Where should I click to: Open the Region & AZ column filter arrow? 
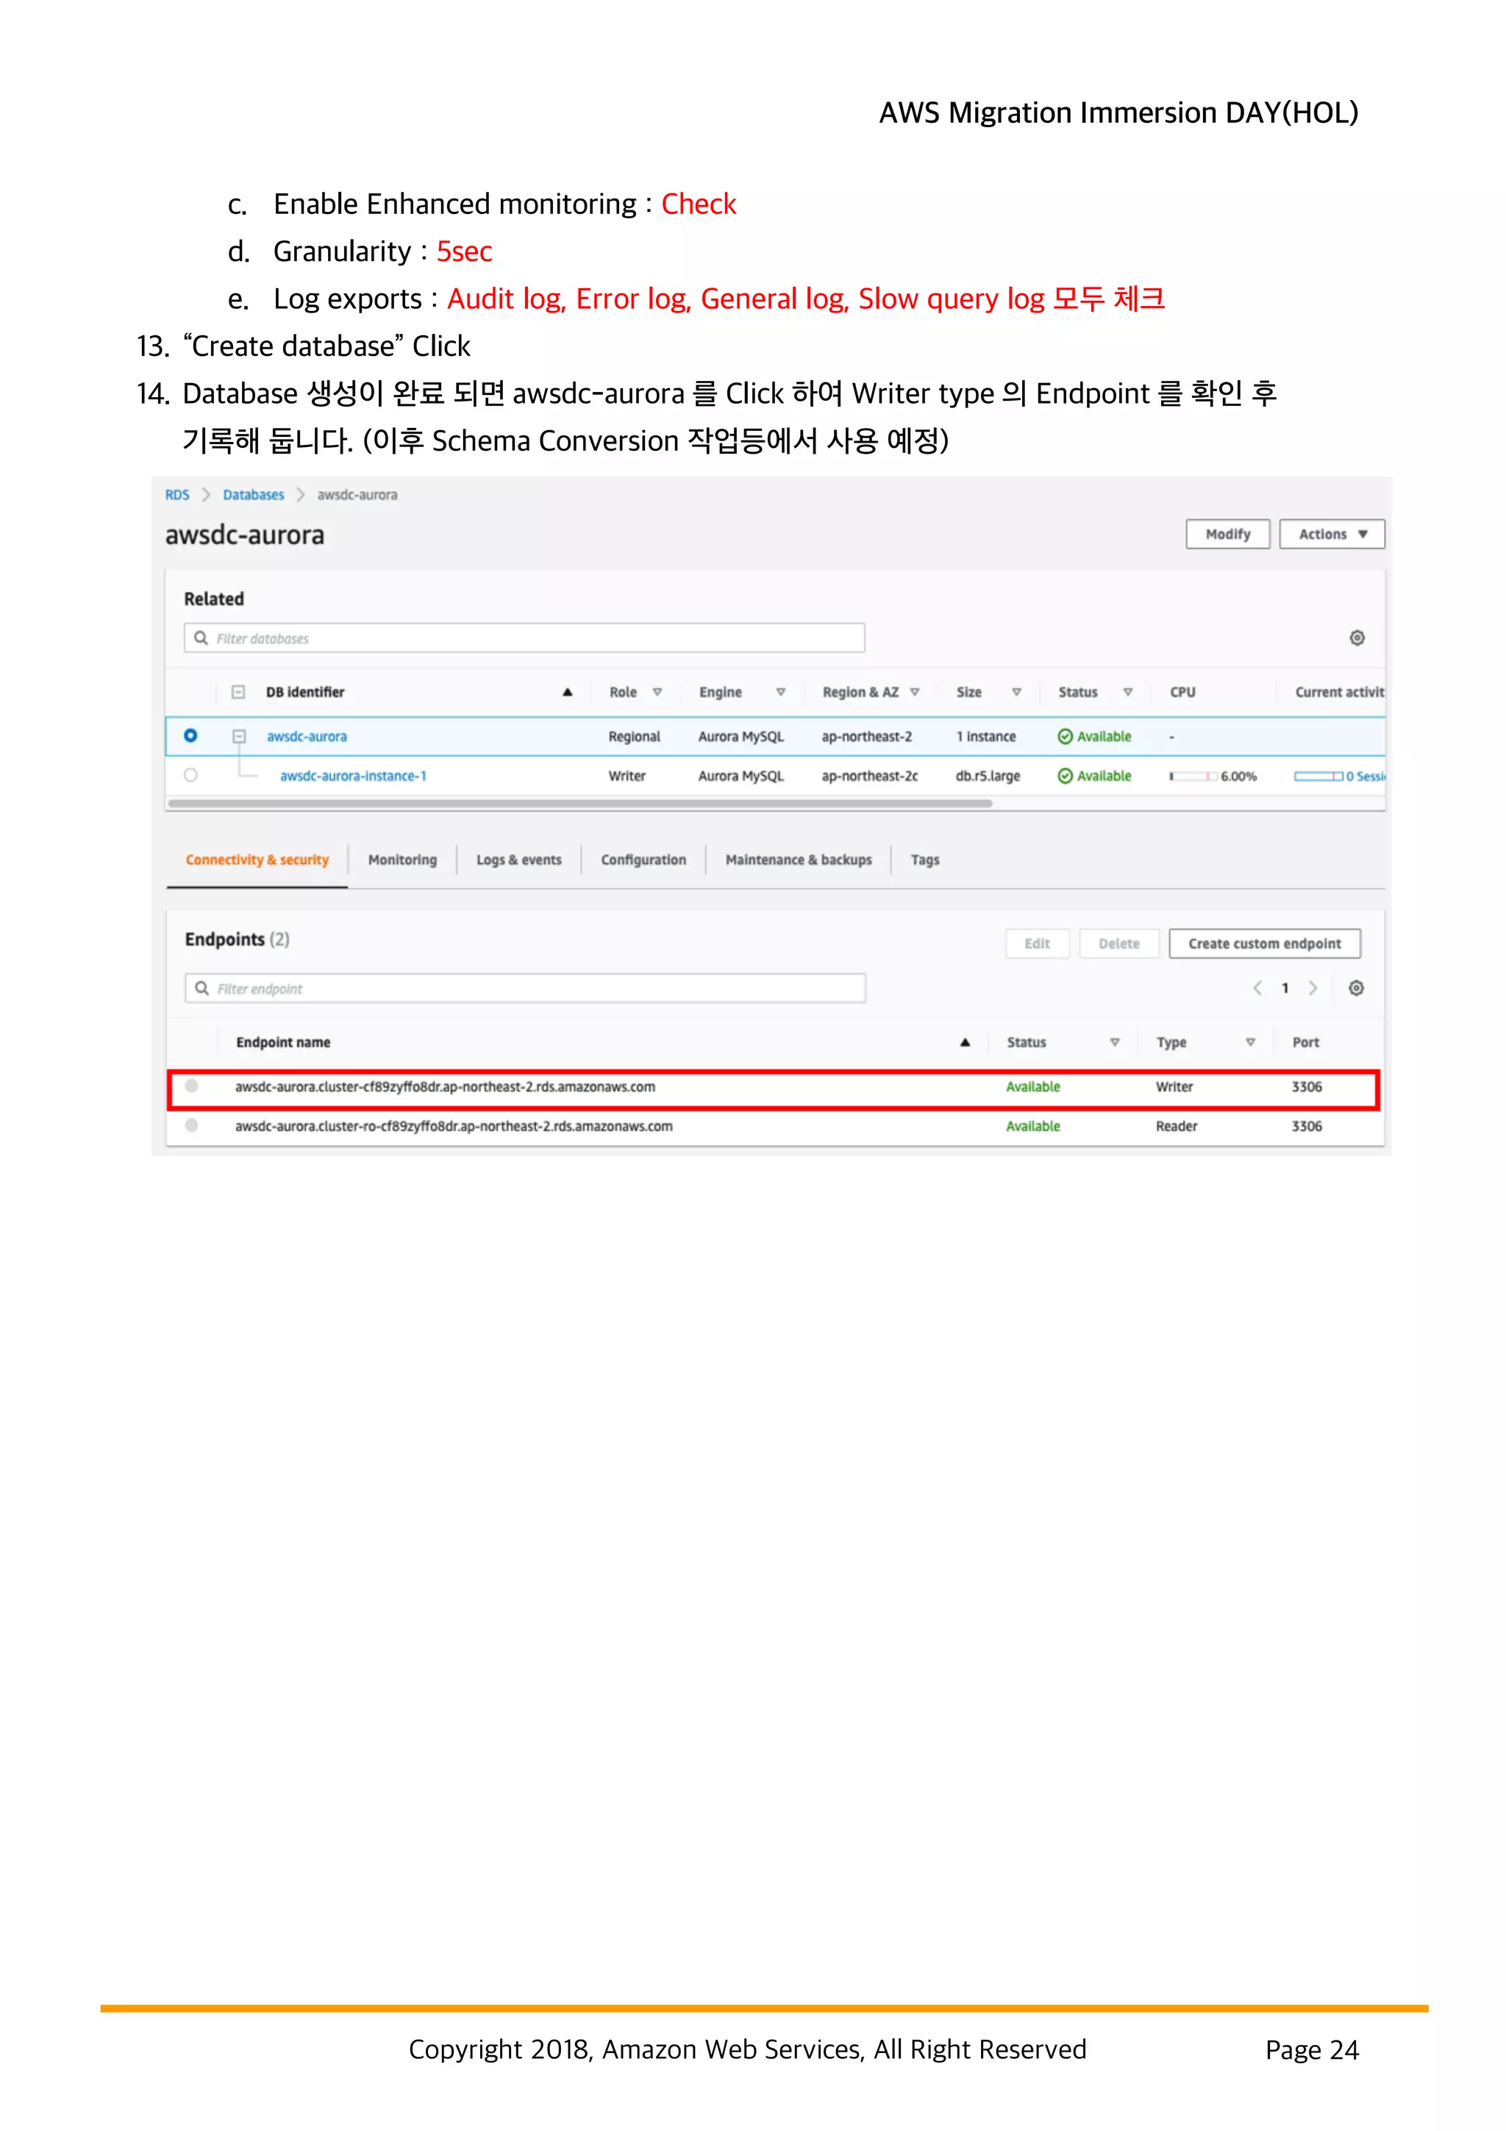point(914,693)
